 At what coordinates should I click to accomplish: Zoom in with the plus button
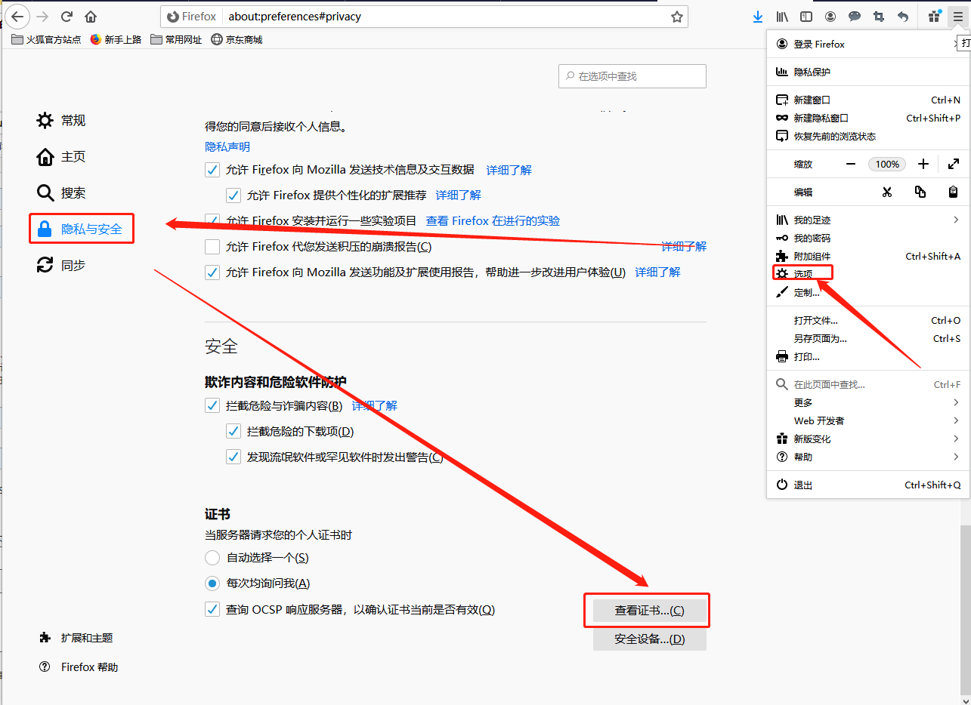[x=923, y=164]
